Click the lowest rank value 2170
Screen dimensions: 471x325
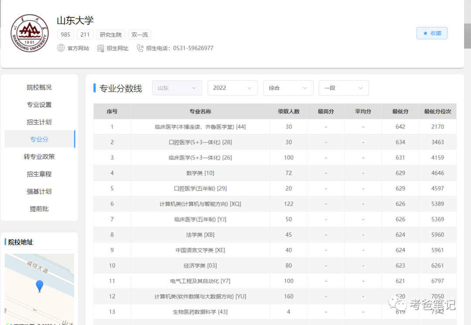tap(438, 127)
